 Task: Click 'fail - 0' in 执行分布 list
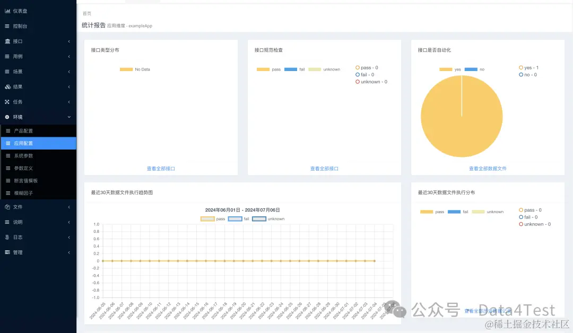point(528,217)
